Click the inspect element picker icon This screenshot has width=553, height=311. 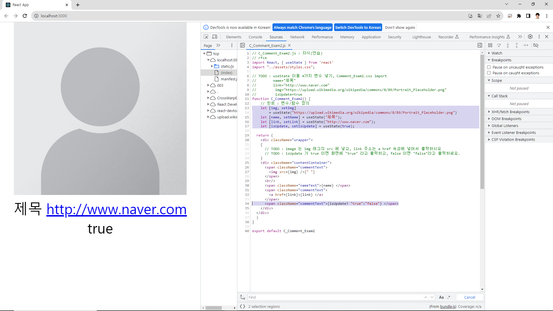(206, 37)
